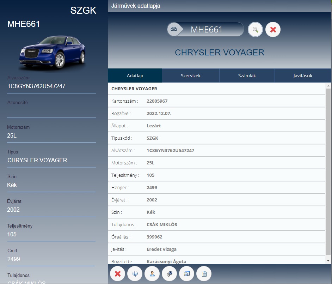The width and height of the screenshot is (332, 284).
Task: Click the large CHRYSLER VOYAGER title under search
Action: point(219,53)
